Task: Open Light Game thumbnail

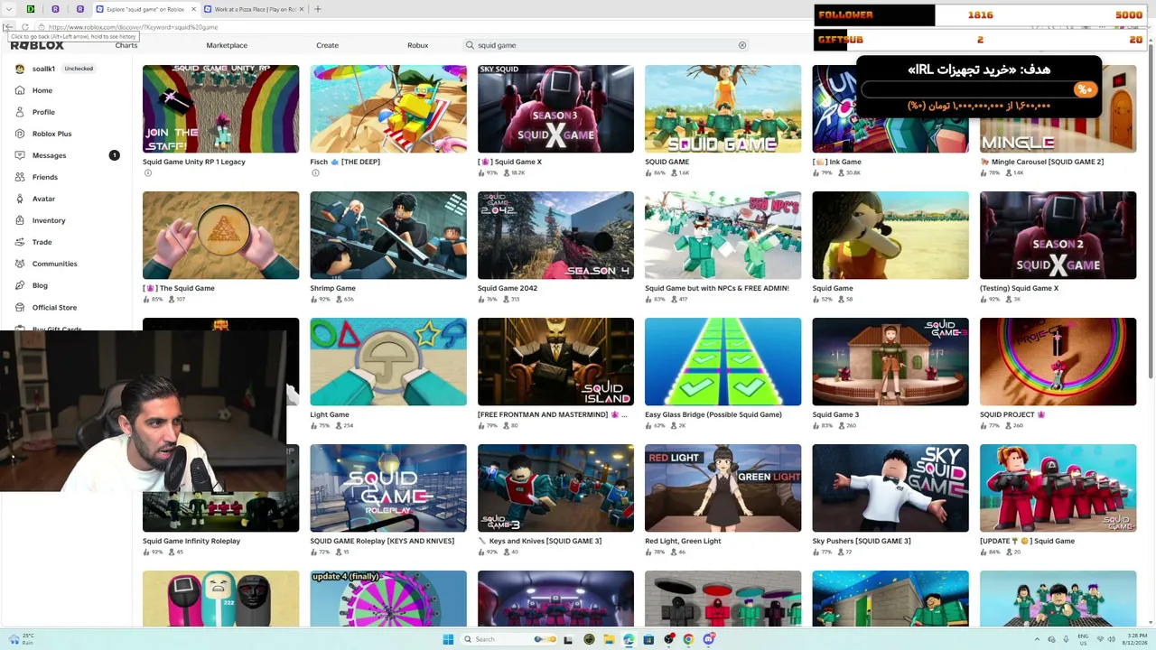Action: (388, 361)
